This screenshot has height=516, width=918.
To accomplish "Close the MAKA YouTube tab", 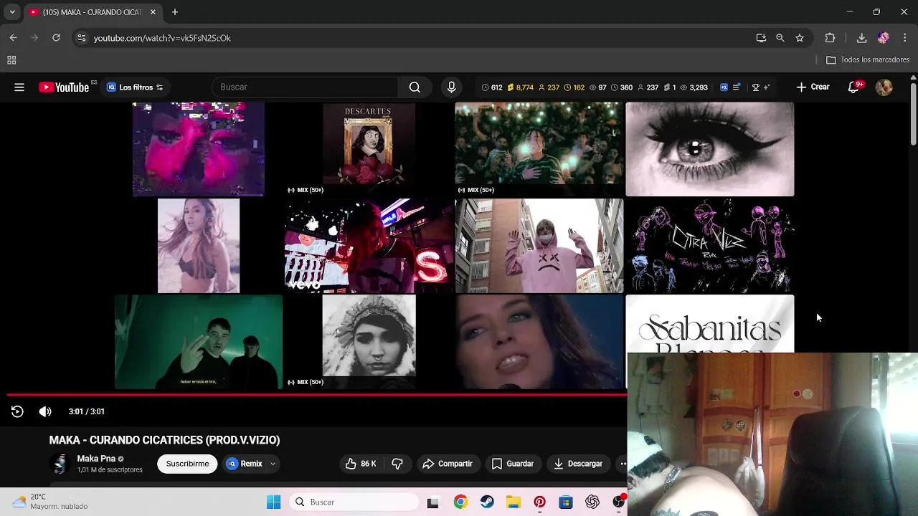I will pos(153,12).
